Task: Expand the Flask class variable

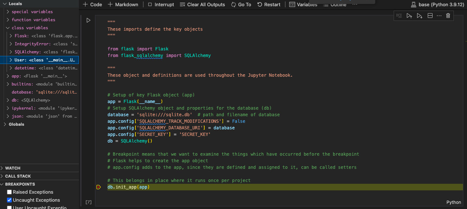Action: pos(11,36)
